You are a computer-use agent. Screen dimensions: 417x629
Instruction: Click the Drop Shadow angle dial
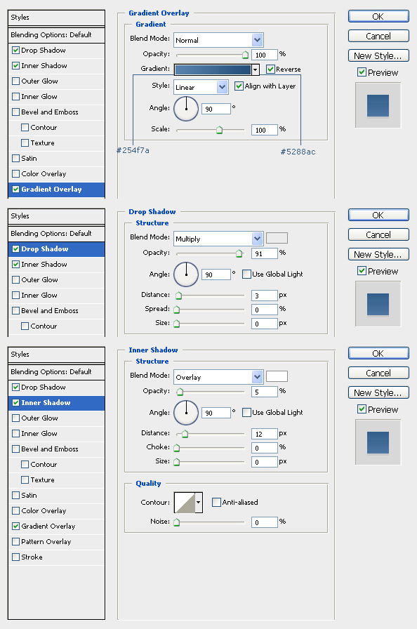(x=186, y=274)
